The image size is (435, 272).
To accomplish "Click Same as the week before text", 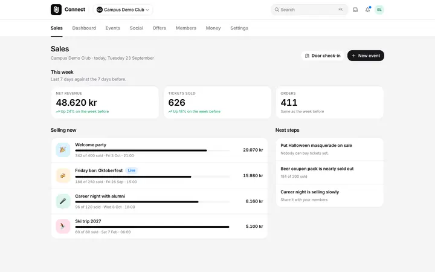I will tap(302, 112).
